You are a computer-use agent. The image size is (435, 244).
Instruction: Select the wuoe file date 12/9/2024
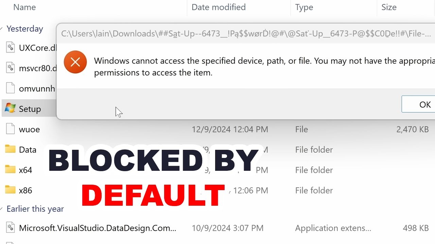[x=230, y=129]
